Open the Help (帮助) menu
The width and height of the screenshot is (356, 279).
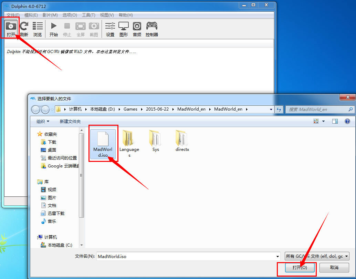126,15
